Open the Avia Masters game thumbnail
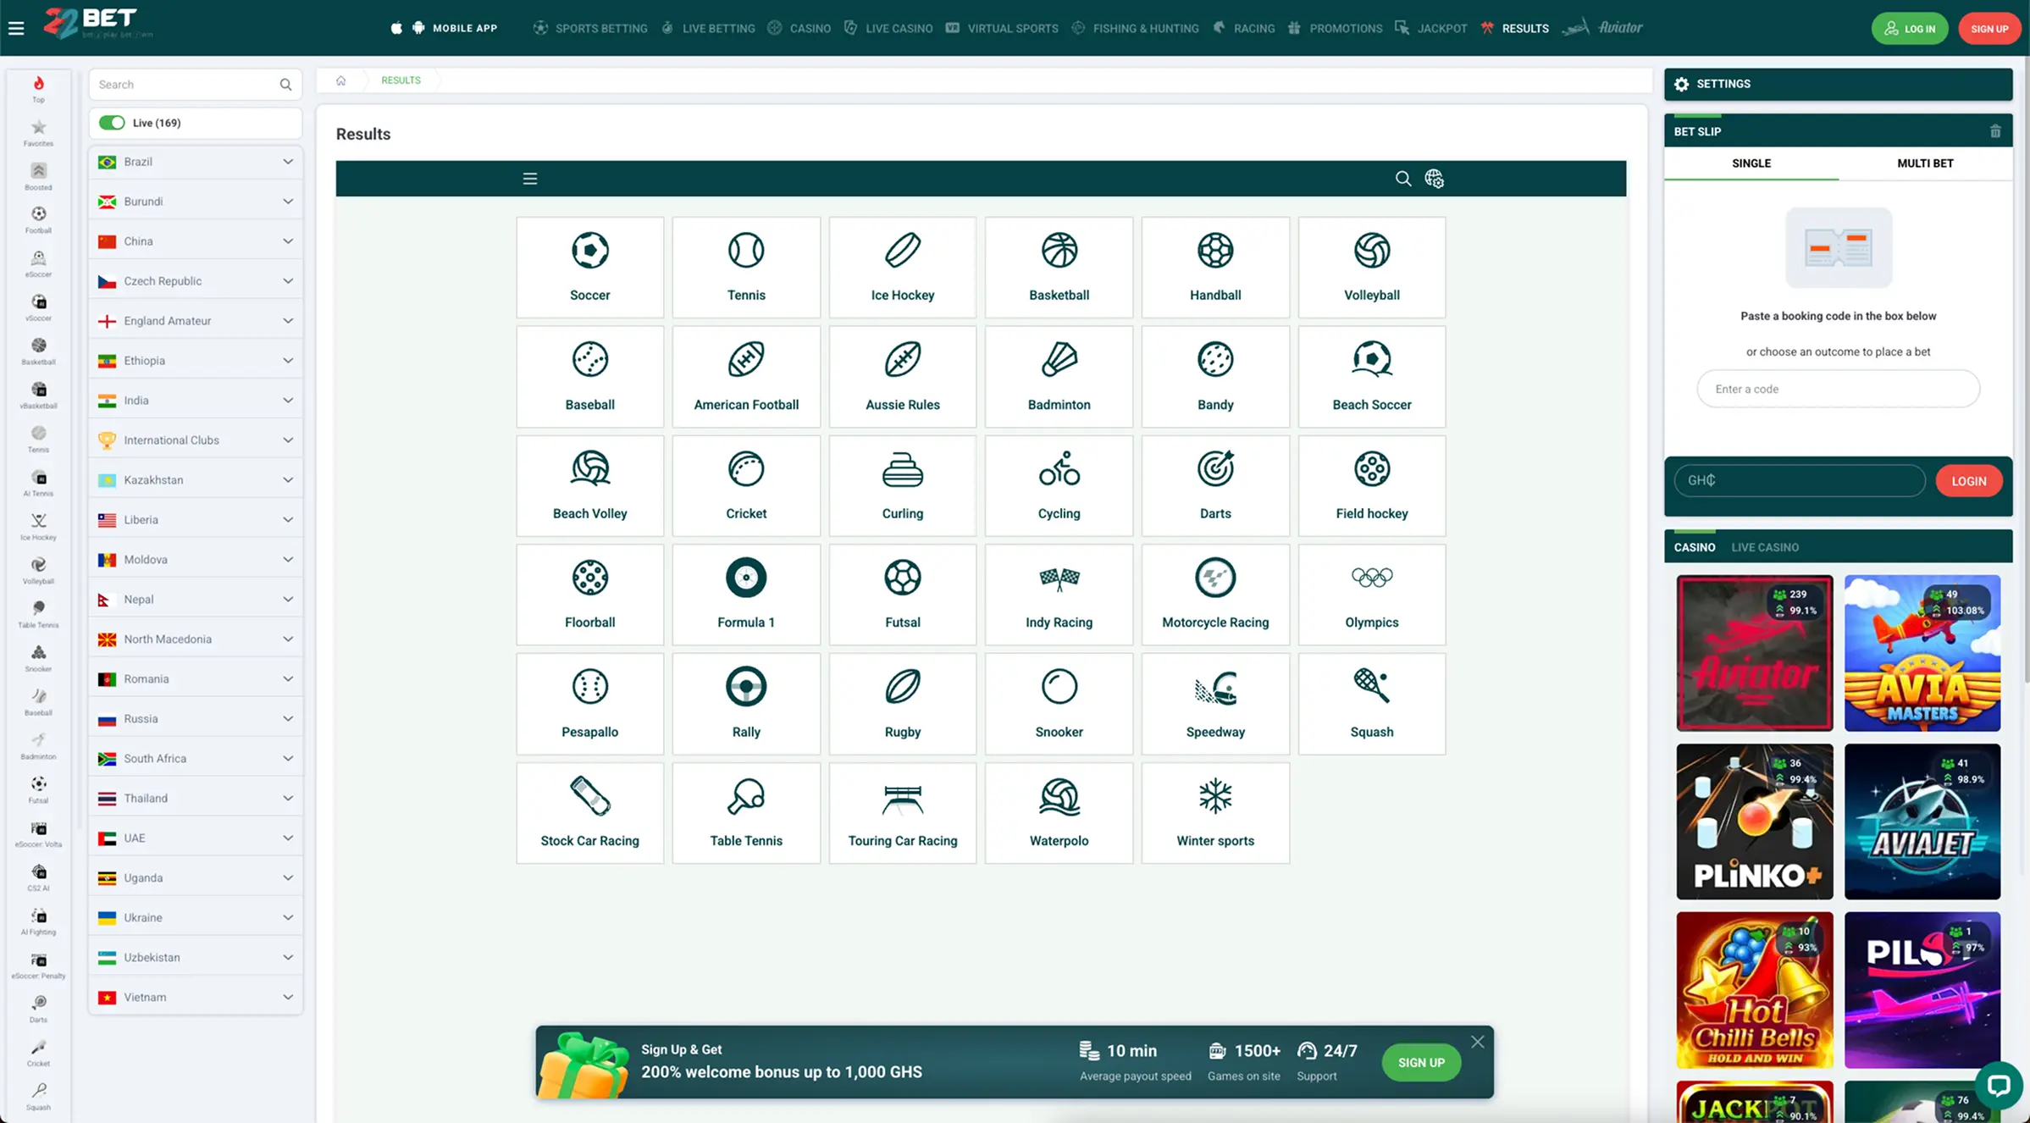This screenshot has width=2030, height=1123. [1922, 653]
